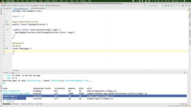The height and width of the screenshot is (107, 191).
Task: Toggle the Structure tool window stripe
Action: pos(1,98)
